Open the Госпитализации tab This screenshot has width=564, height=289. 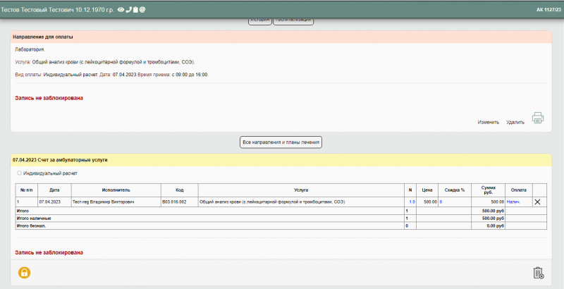[x=293, y=20]
